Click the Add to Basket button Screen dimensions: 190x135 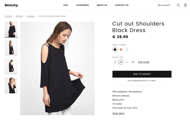click(142, 74)
